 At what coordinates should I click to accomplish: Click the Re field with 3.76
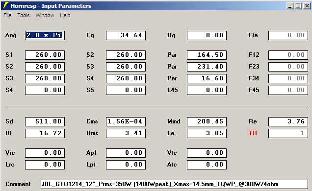[288, 121]
